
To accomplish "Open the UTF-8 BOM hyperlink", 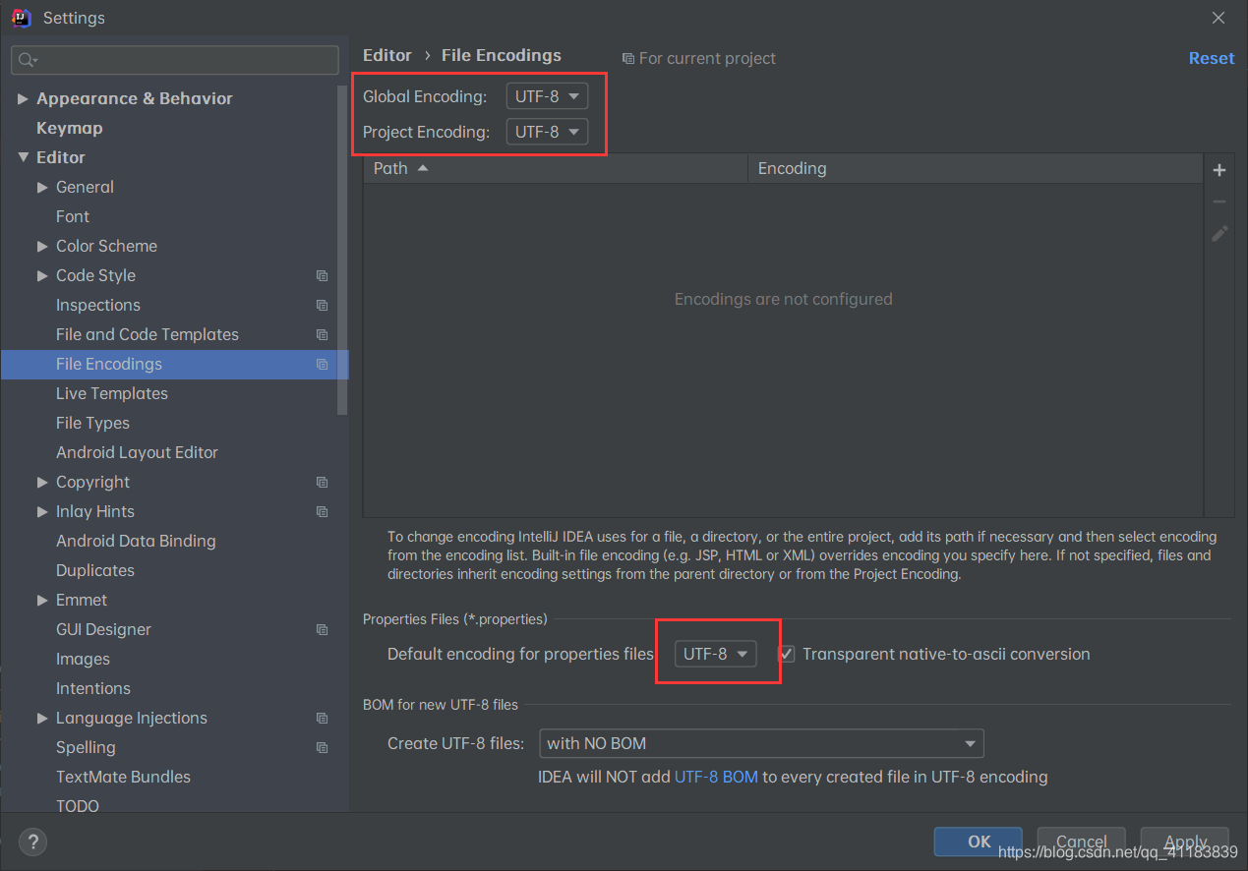I will tap(716, 777).
